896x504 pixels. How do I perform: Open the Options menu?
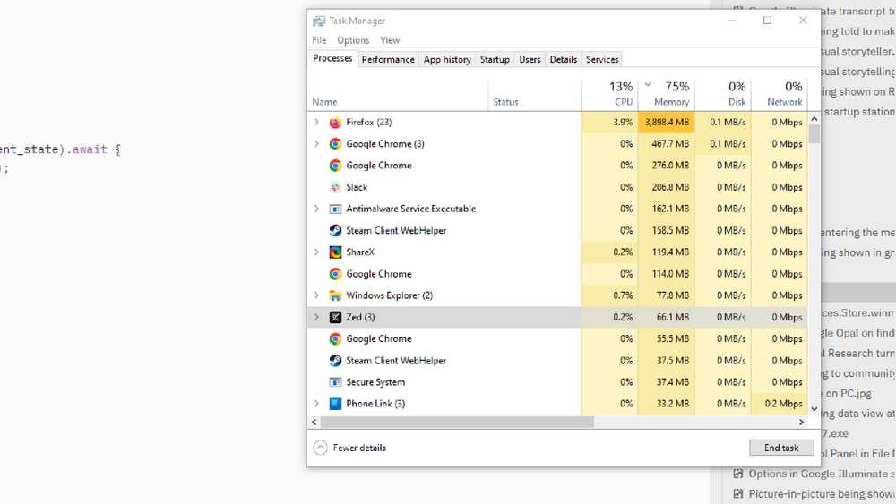353,40
